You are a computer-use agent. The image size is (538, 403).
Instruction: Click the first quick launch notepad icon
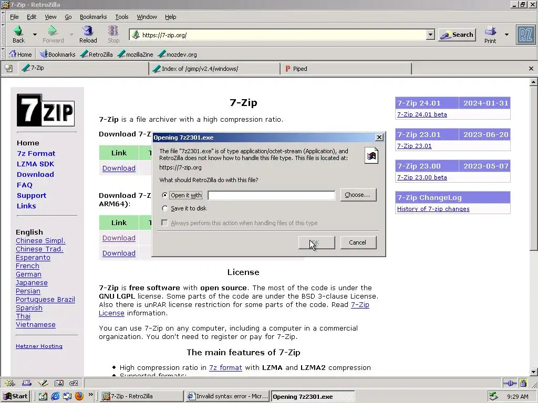click(43, 396)
